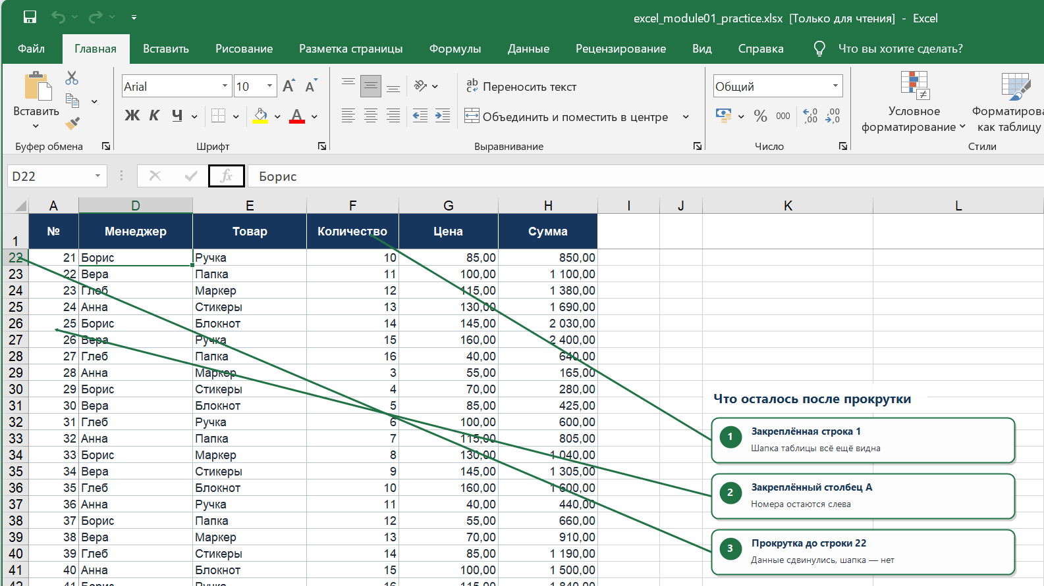Align text to the left
Image resolution: width=1044 pixels, height=586 pixels.
click(348, 116)
